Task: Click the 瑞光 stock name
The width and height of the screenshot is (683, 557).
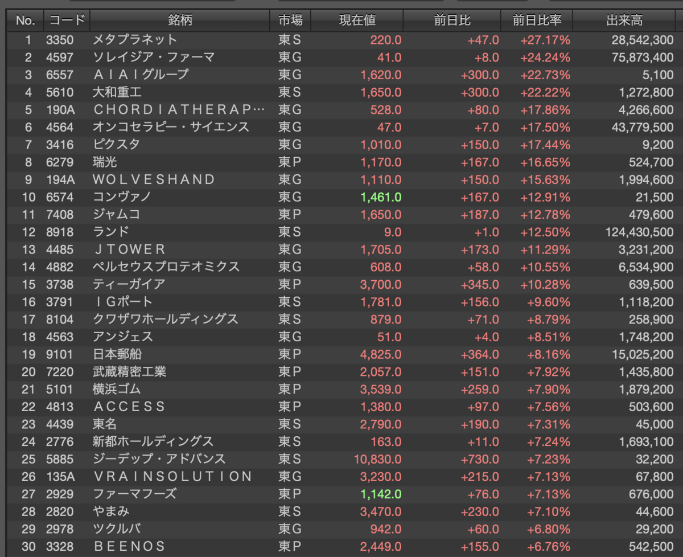Action: 105,162
